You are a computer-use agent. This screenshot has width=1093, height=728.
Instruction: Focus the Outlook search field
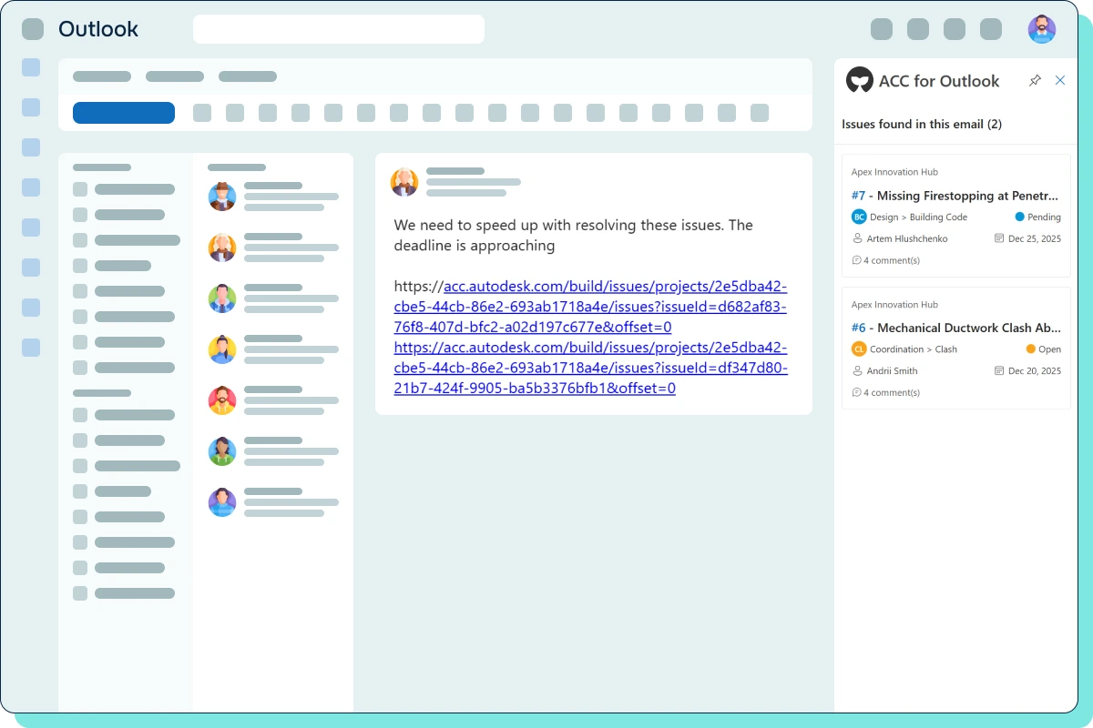(x=339, y=29)
